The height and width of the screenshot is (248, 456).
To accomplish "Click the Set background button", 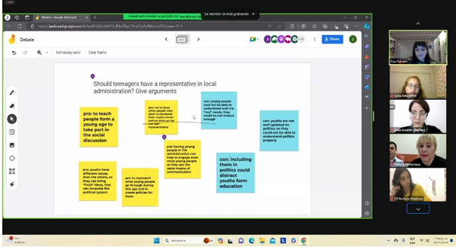I will 68,52.
